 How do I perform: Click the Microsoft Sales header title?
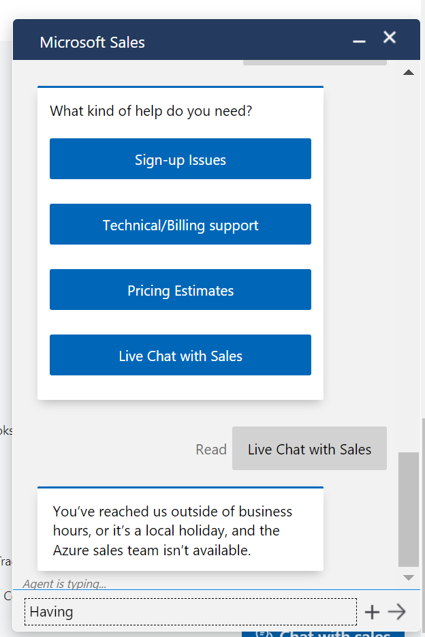tap(92, 42)
